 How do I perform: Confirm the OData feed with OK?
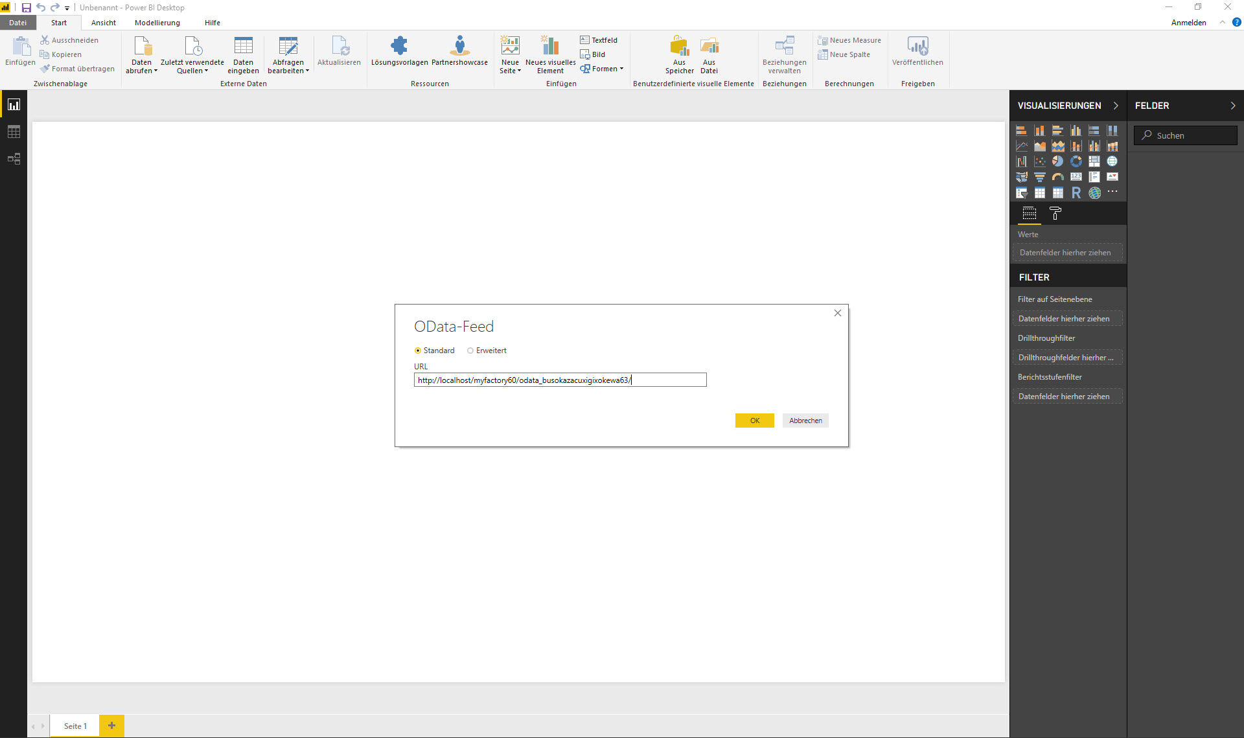(x=754, y=421)
